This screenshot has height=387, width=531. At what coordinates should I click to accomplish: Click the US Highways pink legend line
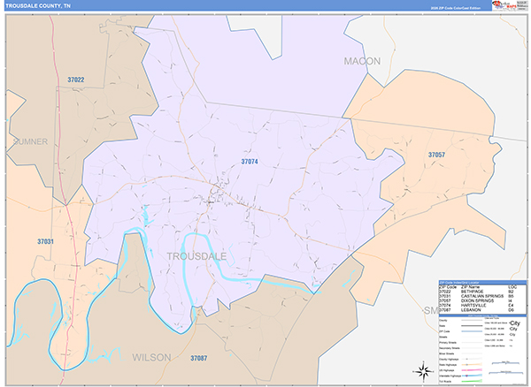pos(472,370)
